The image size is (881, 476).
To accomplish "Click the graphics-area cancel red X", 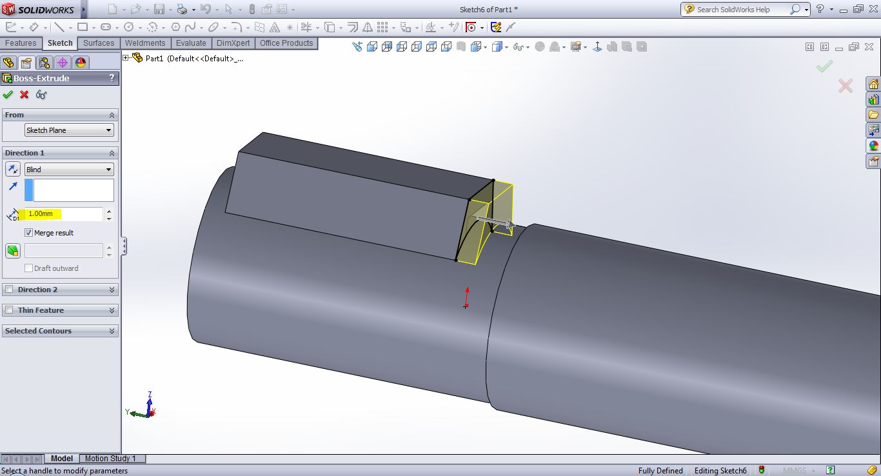I will pyautogui.click(x=845, y=86).
